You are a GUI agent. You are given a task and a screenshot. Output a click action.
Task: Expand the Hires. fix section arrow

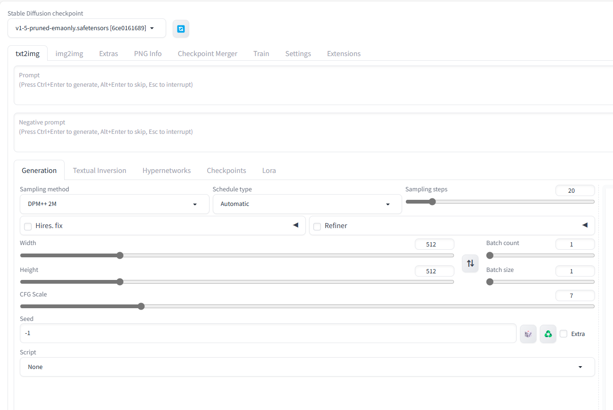coord(296,225)
